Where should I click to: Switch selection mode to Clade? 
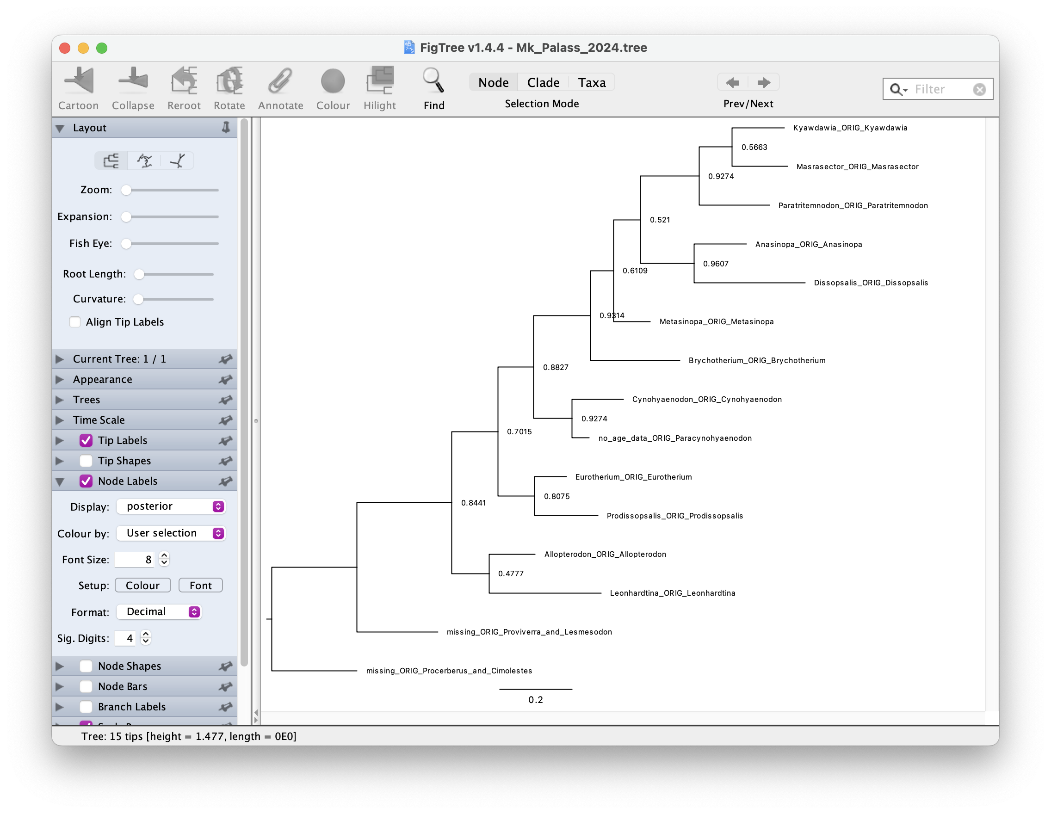point(543,83)
